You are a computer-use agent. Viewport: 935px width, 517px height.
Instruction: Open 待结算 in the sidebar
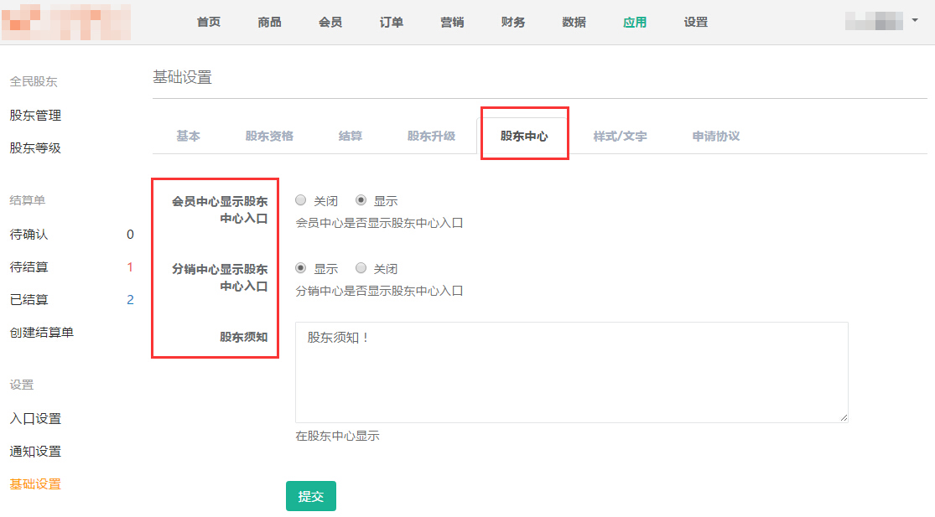click(x=29, y=267)
